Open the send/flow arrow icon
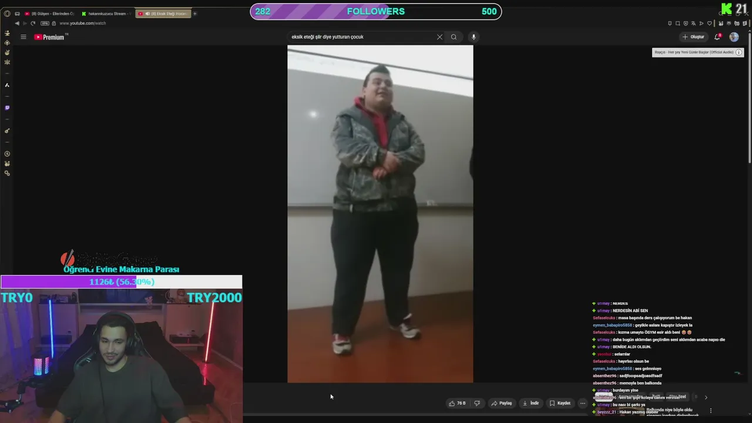The image size is (752, 423). [701, 23]
